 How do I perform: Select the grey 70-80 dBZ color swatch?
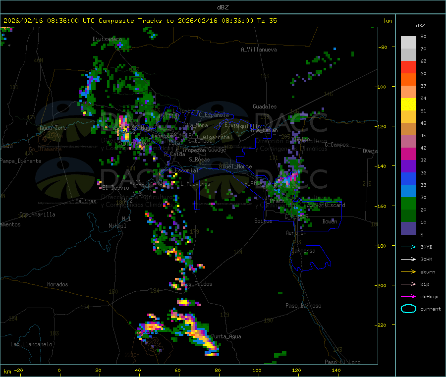tap(408, 43)
